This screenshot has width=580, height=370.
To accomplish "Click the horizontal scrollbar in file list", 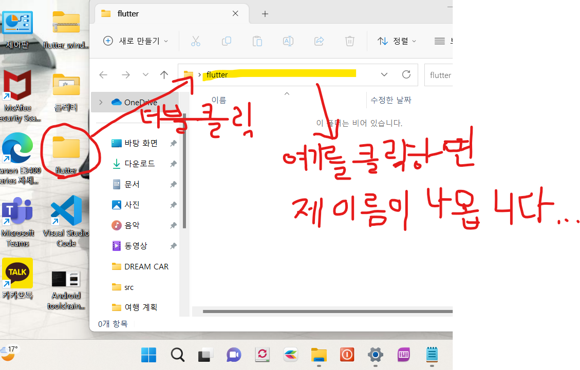I will [x=327, y=311].
